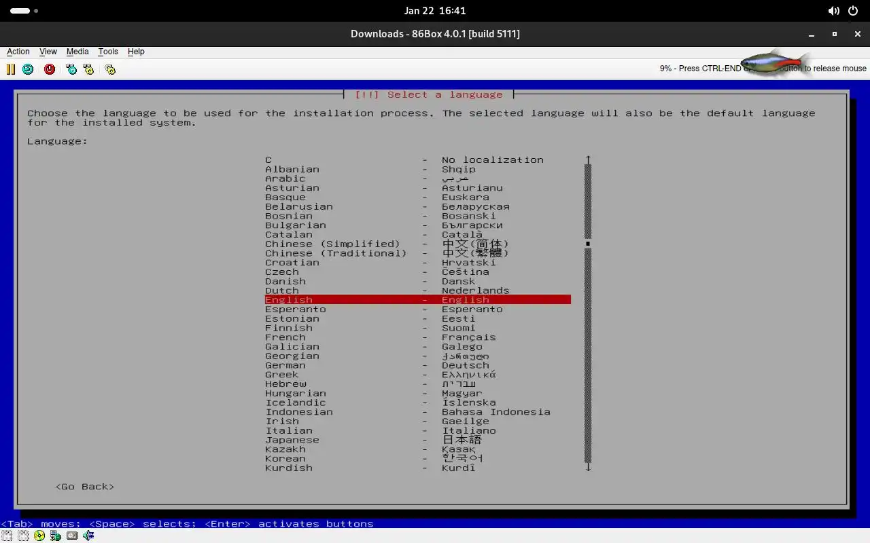Open the Tools menu
This screenshot has width=870, height=543.
[x=108, y=52]
